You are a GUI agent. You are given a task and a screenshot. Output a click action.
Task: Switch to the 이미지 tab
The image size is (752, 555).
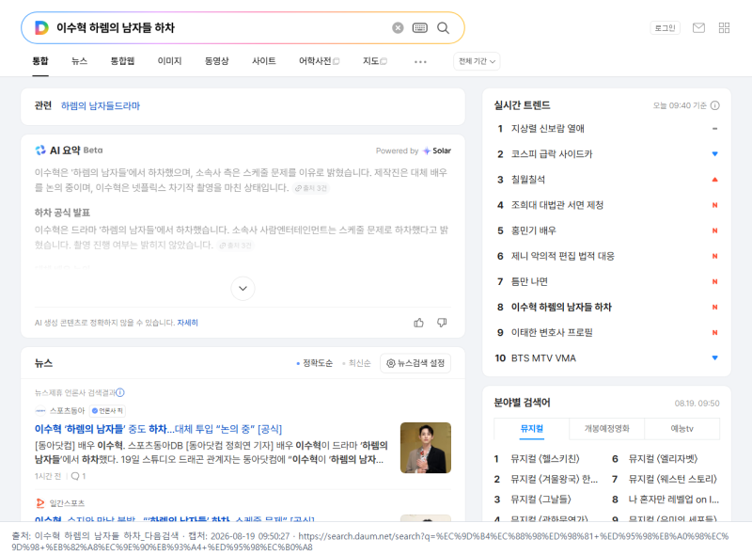point(170,61)
